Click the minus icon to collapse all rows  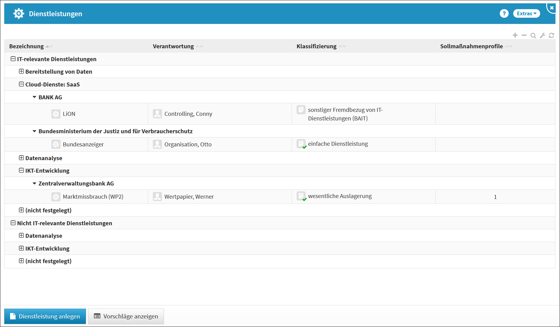[524, 35]
